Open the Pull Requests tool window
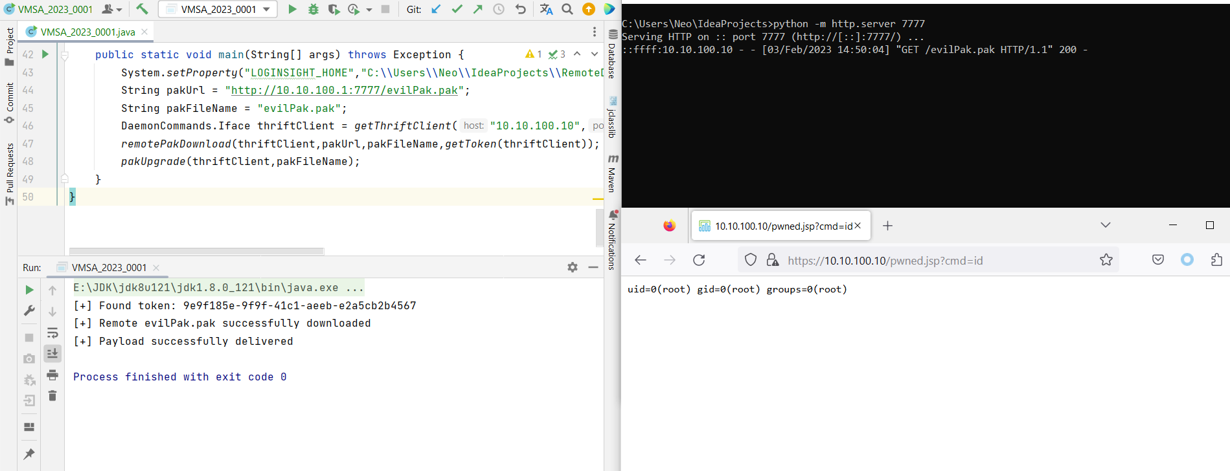This screenshot has height=471, width=1230. pos(9,173)
